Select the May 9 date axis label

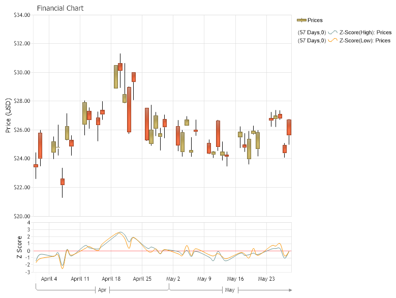pos(204,279)
